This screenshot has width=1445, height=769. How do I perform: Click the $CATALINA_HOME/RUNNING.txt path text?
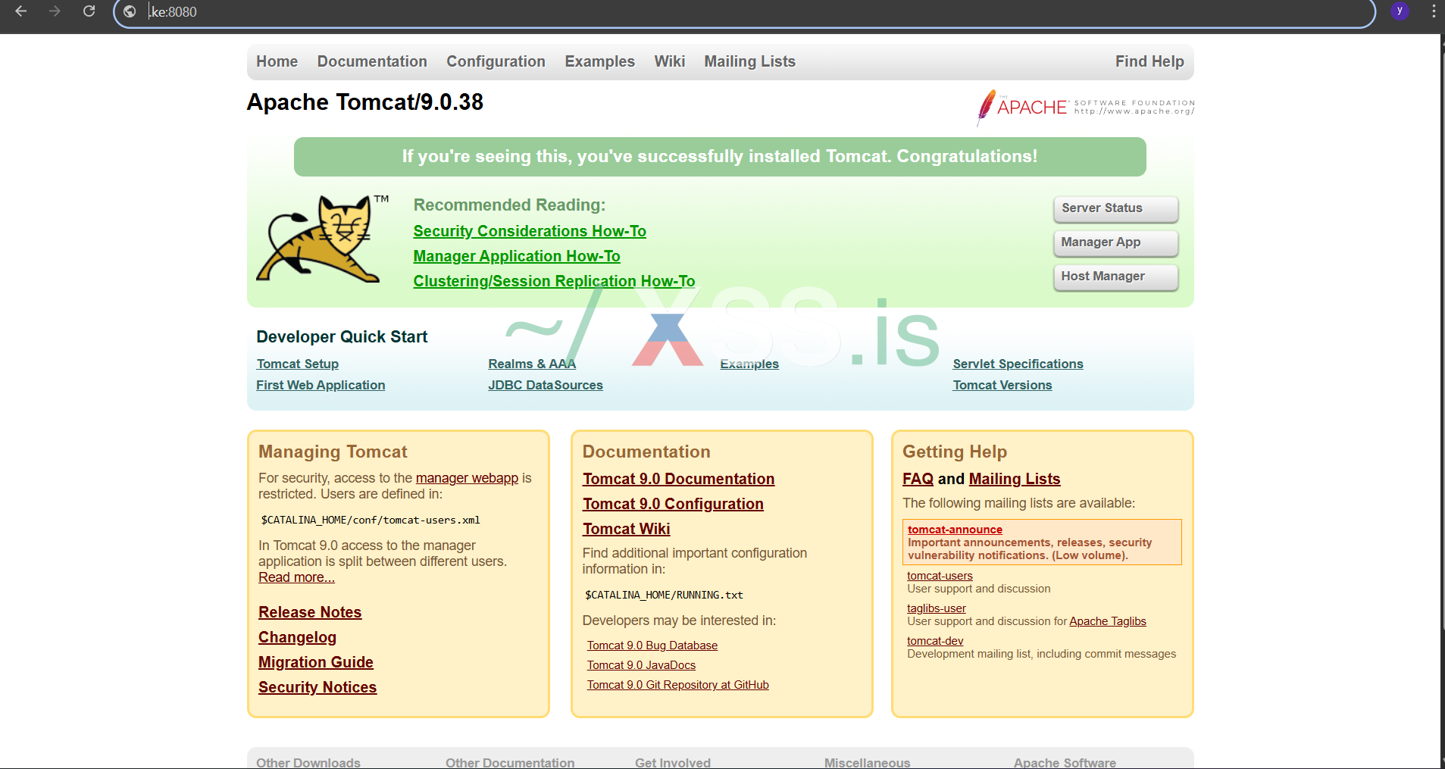[x=664, y=595]
